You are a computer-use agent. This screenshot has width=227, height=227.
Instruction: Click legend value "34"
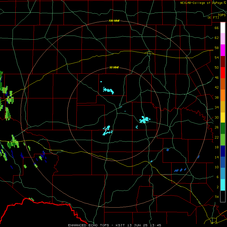pyautogui.click(x=217, y=107)
